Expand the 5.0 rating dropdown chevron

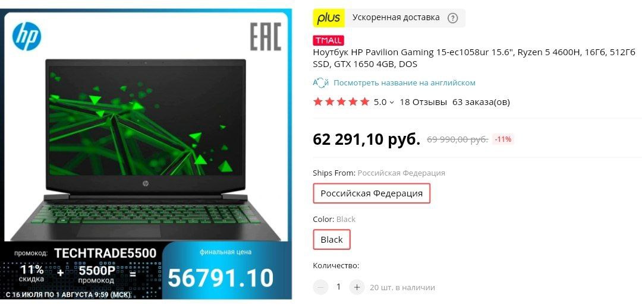[x=392, y=103]
